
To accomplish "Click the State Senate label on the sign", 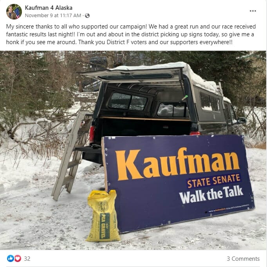I will (x=214, y=181).
